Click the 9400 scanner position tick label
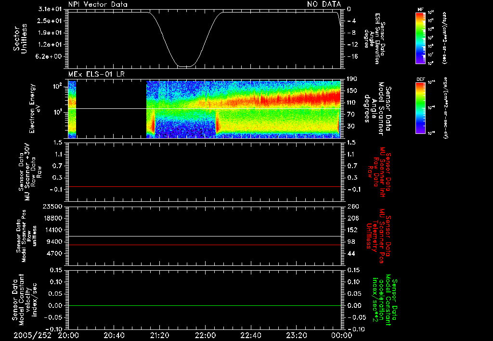 54,242
